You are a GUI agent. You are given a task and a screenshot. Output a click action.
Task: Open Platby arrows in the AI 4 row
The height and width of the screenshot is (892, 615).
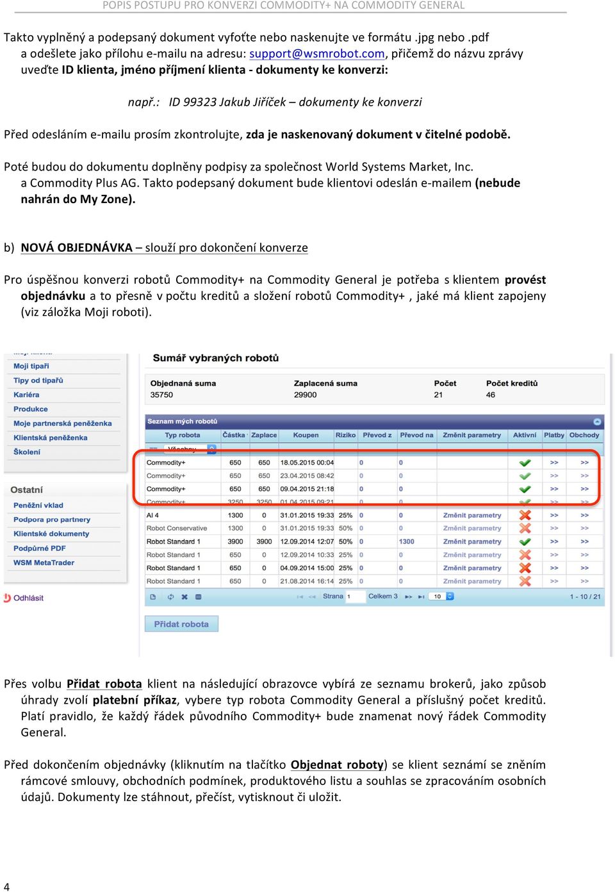[x=554, y=515]
